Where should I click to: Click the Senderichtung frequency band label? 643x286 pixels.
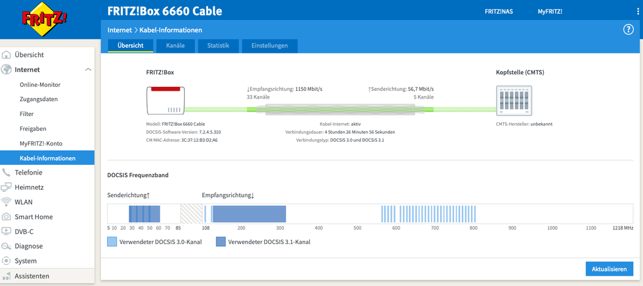pyautogui.click(x=128, y=195)
